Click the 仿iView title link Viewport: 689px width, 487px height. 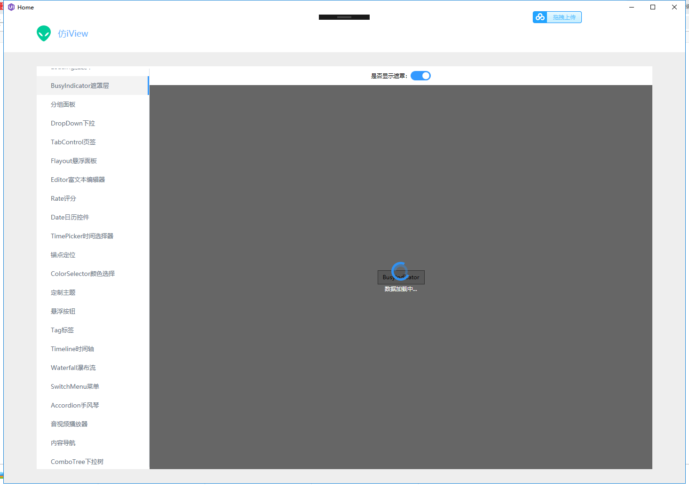[x=73, y=33]
